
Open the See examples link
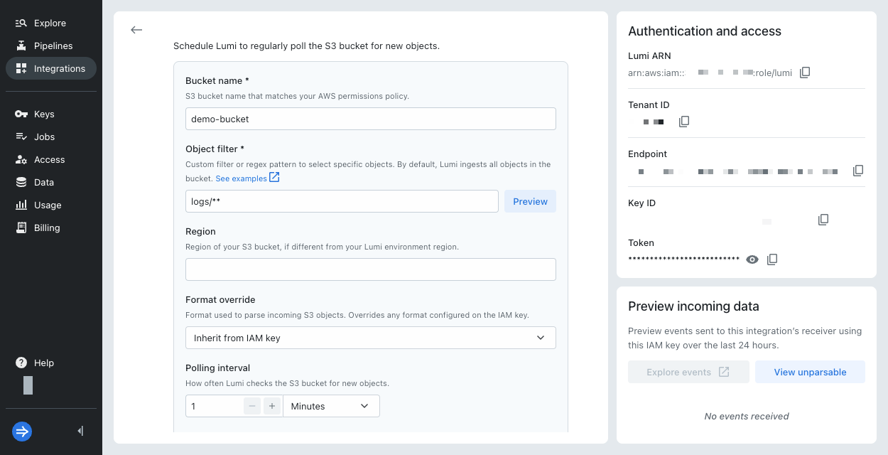pos(247,178)
